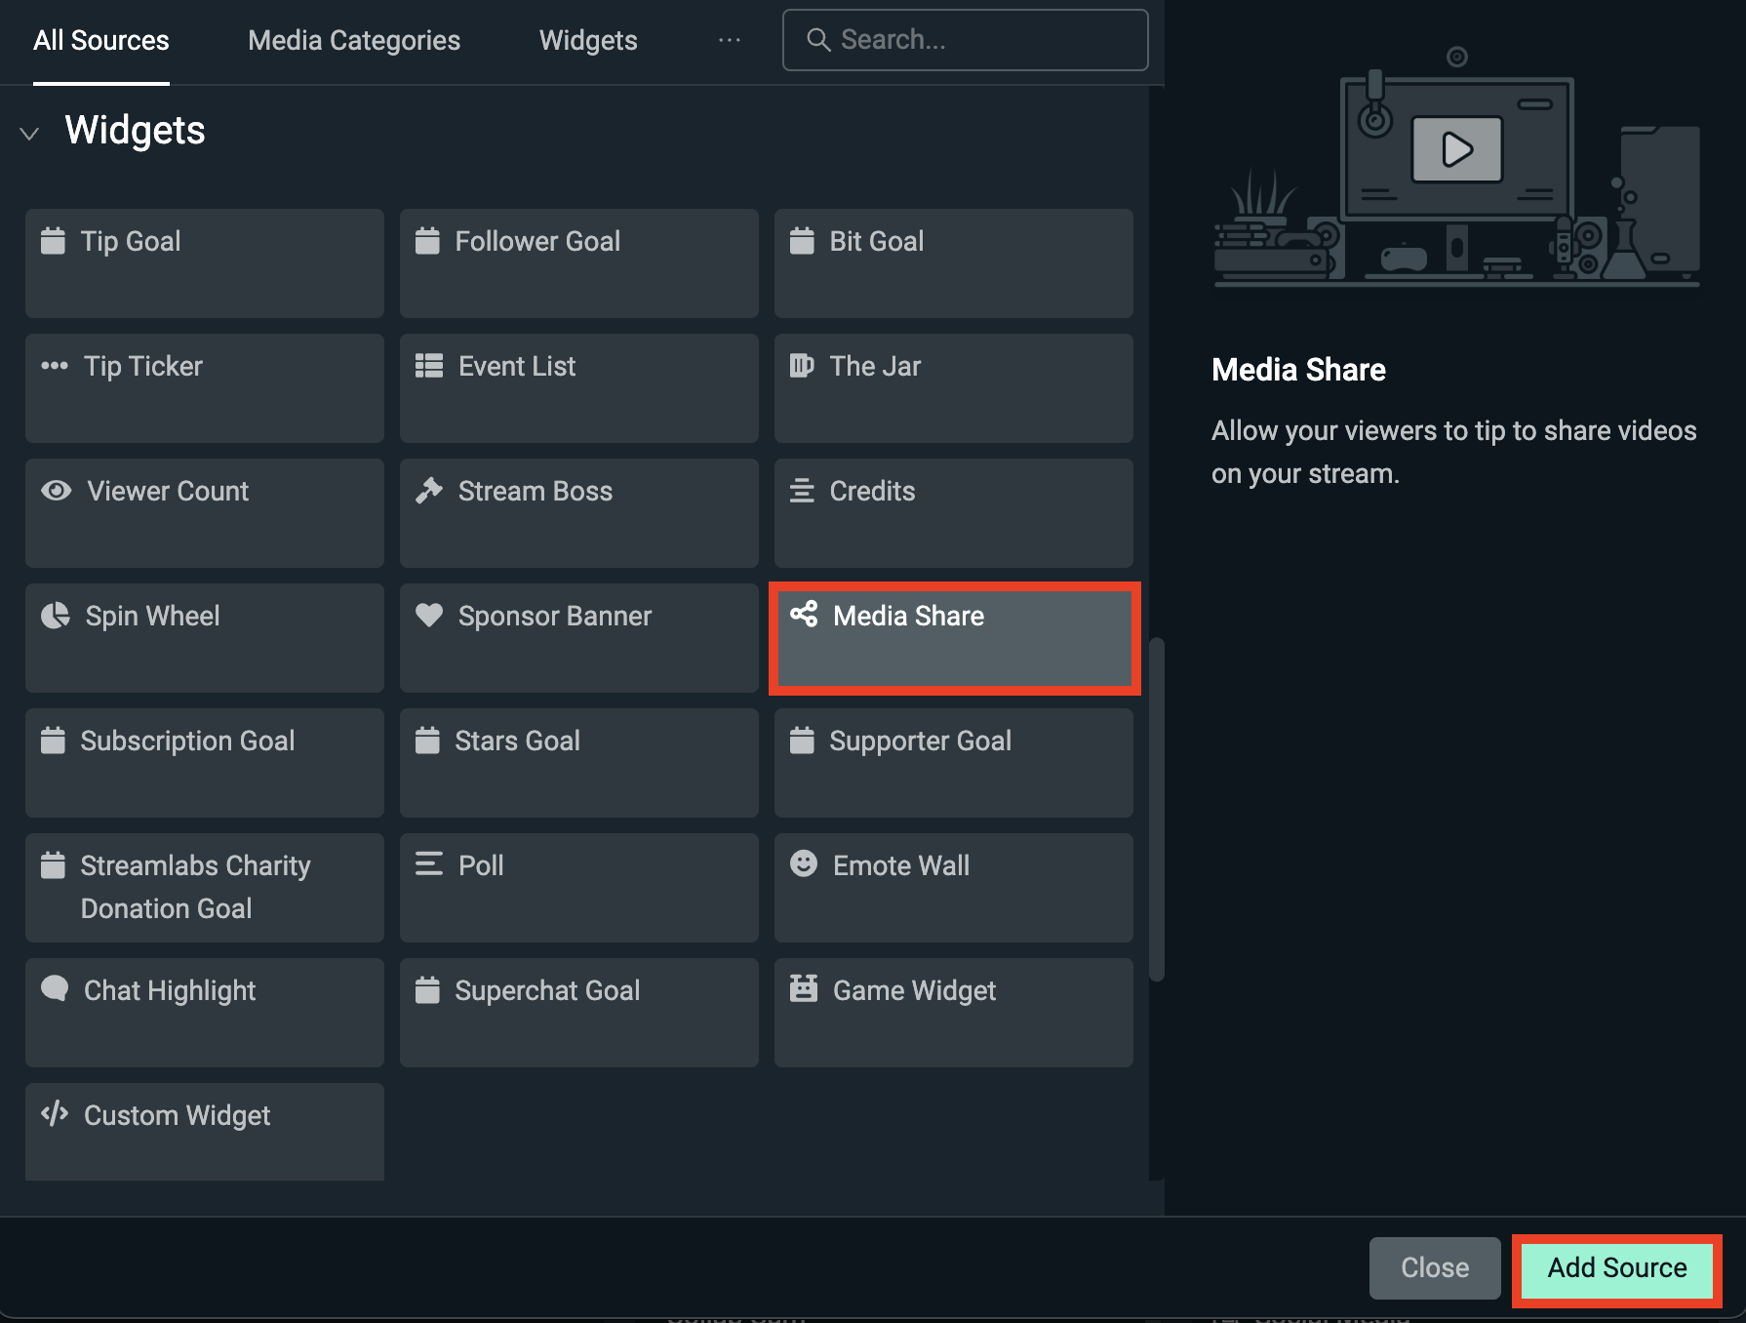Open the All Sources tab
This screenshot has width=1746, height=1323.
[x=100, y=40]
